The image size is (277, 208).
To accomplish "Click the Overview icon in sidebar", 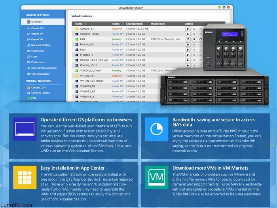I will point(29,22).
